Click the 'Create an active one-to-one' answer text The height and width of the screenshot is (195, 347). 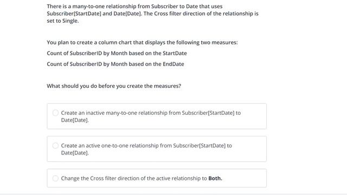pyautogui.click(x=146, y=149)
